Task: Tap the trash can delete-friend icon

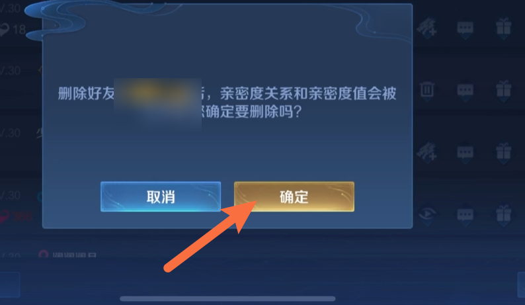Action: pos(427,89)
